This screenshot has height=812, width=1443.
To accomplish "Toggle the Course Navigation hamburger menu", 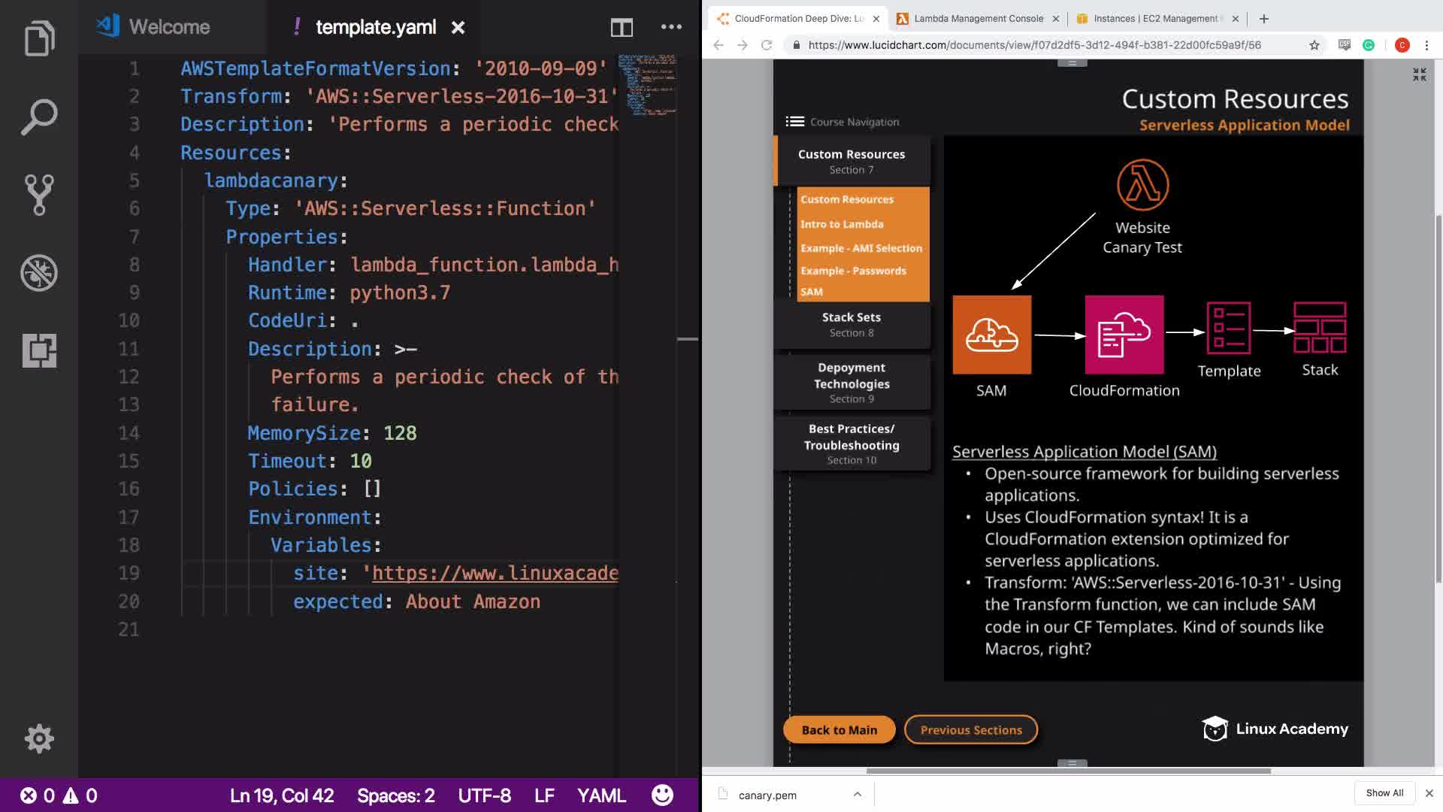I will pyautogui.click(x=794, y=122).
